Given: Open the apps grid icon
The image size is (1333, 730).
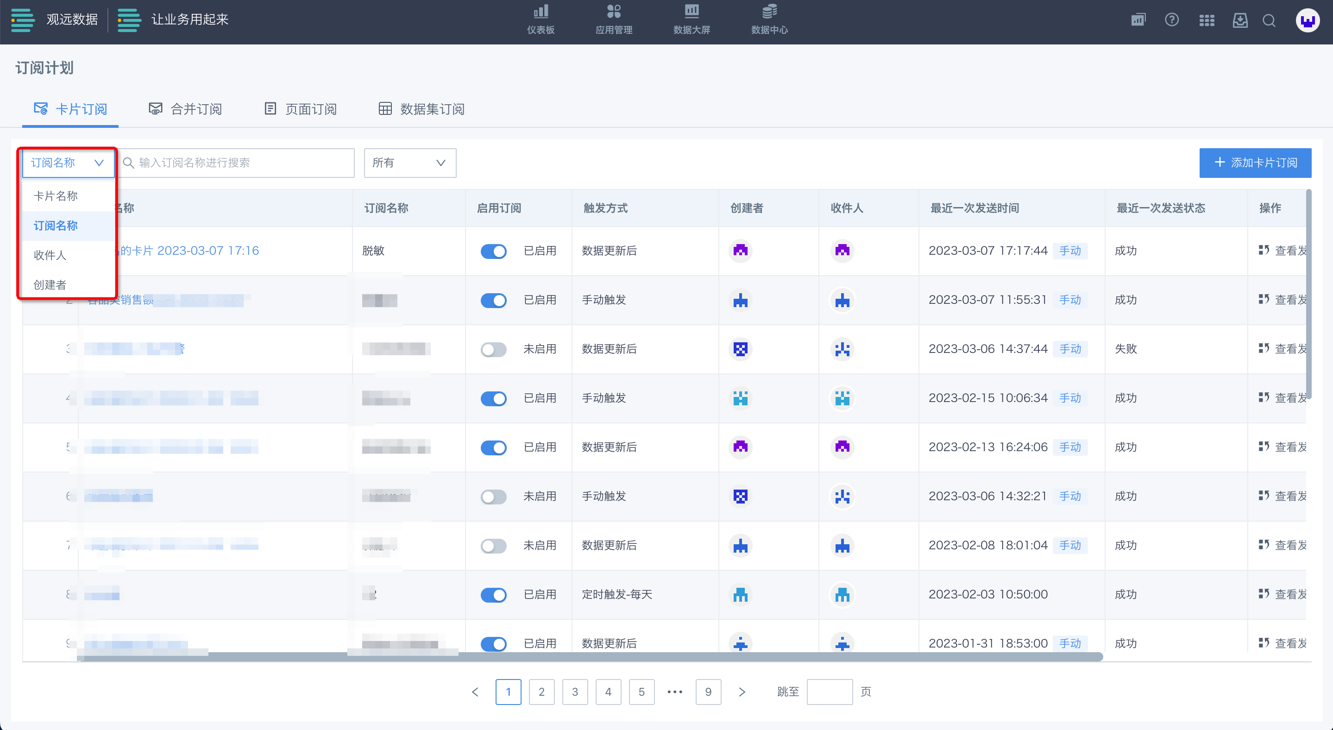Looking at the screenshot, I should (1207, 21).
